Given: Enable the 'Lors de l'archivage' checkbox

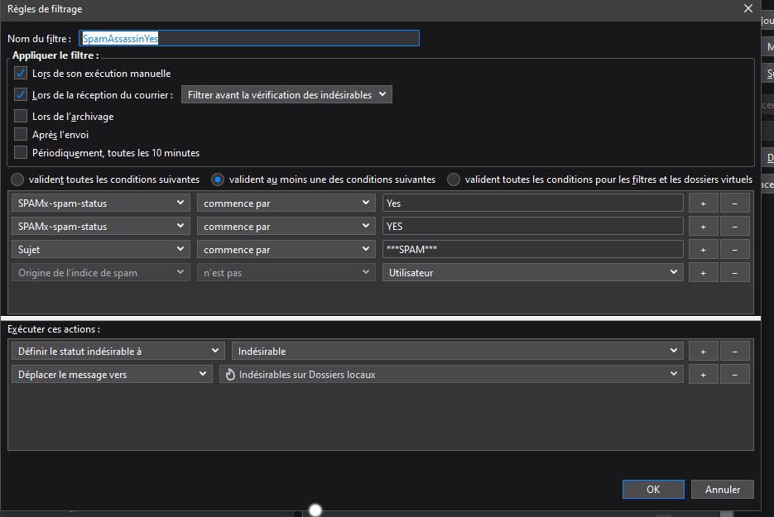Looking at the screenshot, I should coord(20,117).
